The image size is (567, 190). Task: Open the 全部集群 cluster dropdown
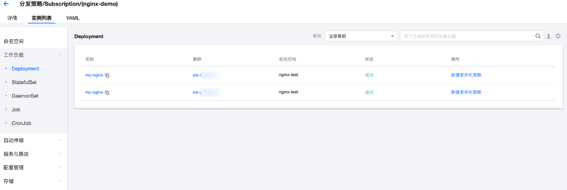361,36
